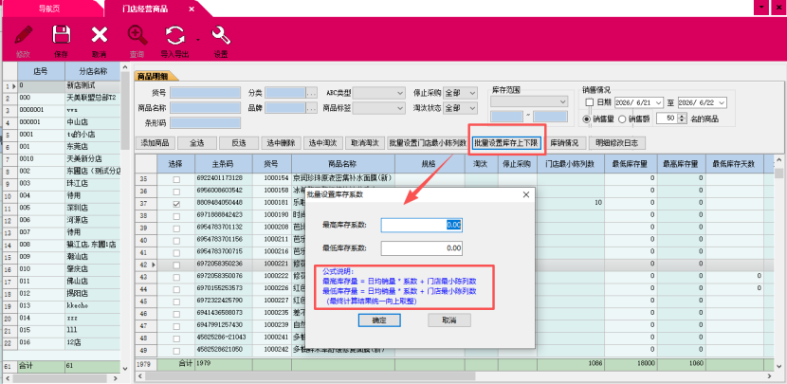The width and height of the screenshot is (787, 384).
Task: Open the 设置 wrench icon
Action: (x=221, y=36)
